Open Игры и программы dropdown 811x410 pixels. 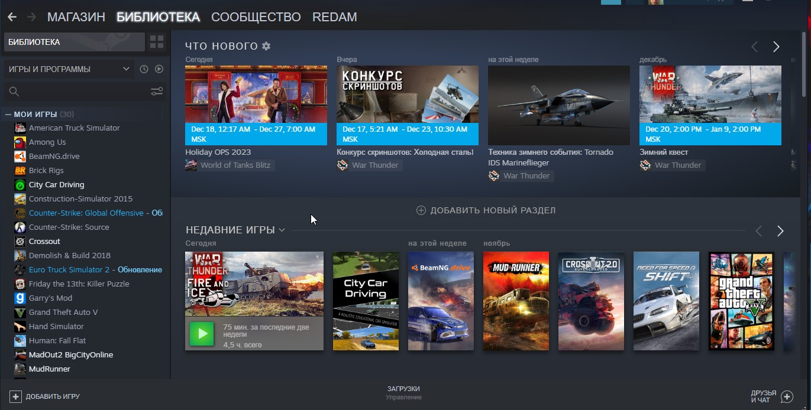tap(69, 69)
